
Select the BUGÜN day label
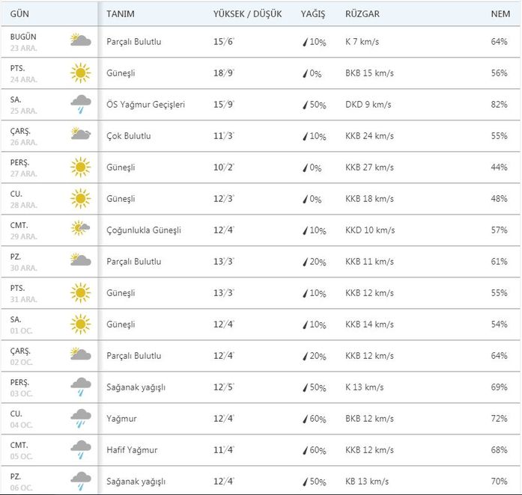(x=23, y=37)
